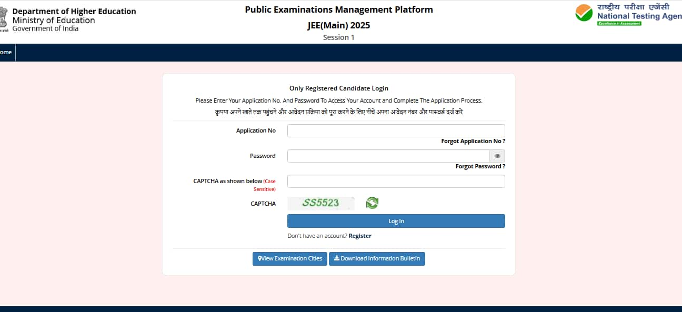Viewport: 682px width, 312px height.
Task: Click the National Testing Agency checkmark logo
Action: (x=584, y=13)
